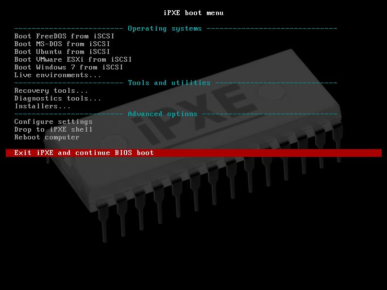Click the iPXE boot menu title
This screenshot has width=387, height=290.
tap(193, 13)
